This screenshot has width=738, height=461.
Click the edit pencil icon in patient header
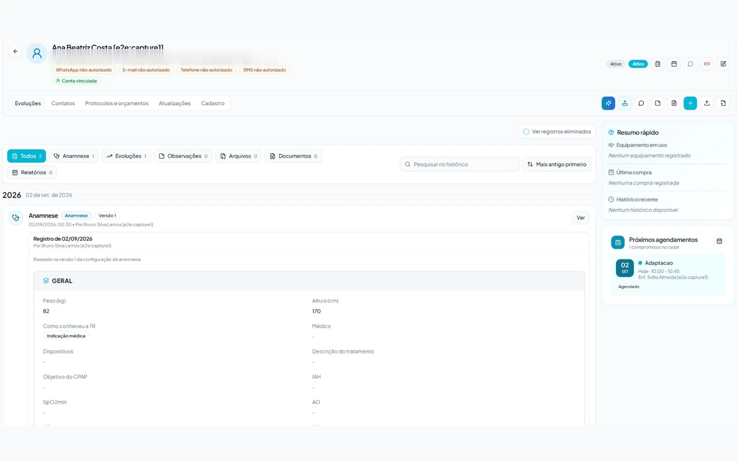click(723, 64)
